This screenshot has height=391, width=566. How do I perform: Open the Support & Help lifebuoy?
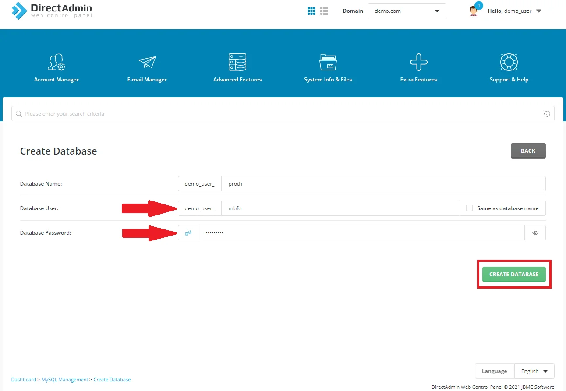(509, 63)
